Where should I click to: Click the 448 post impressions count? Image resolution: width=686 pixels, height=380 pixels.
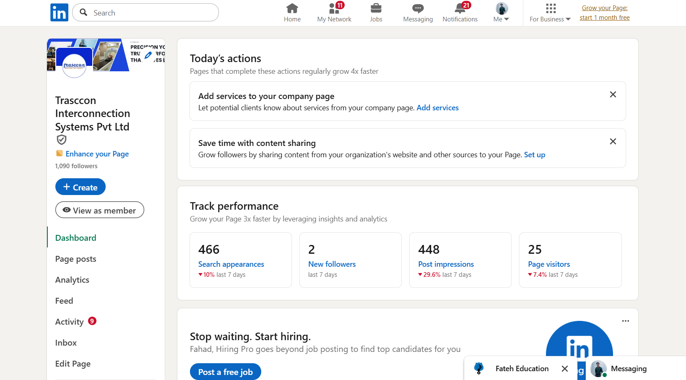point(429,250)
